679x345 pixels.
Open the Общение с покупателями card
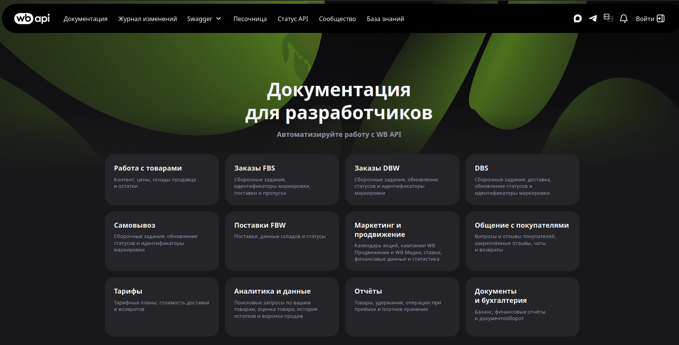point(522,241)
